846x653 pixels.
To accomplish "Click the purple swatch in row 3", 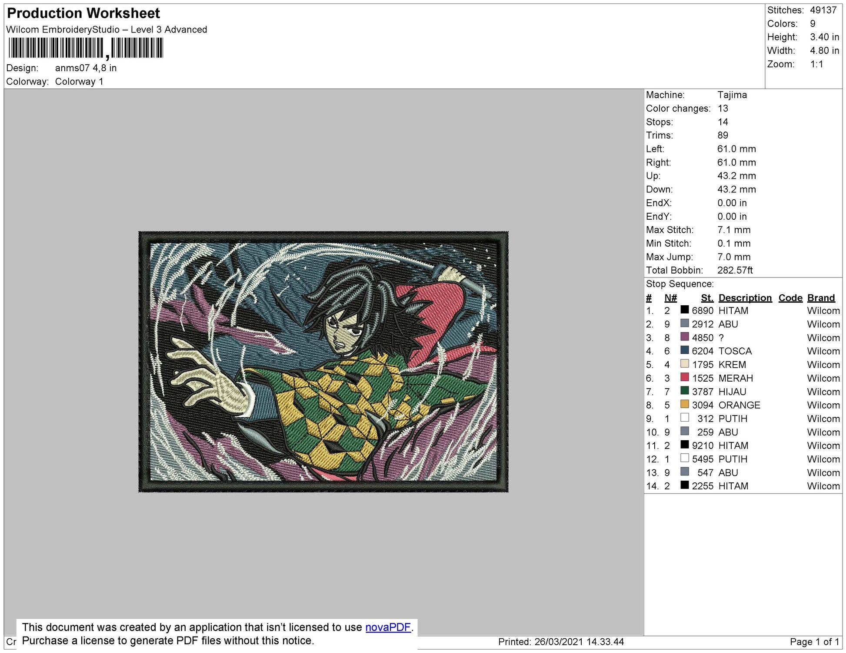I will coord(685,337).
